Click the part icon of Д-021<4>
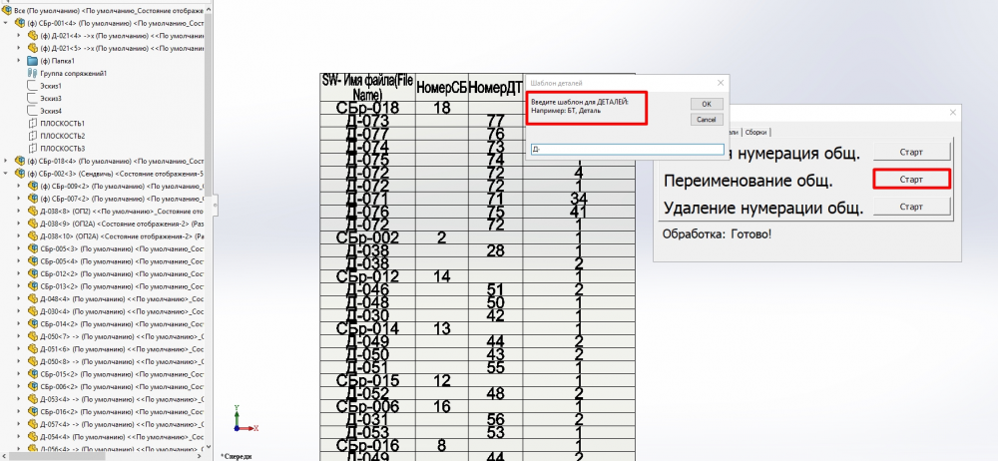Viewport: 998px width, 461px height. pyautogui.click(x=33, y=36)
